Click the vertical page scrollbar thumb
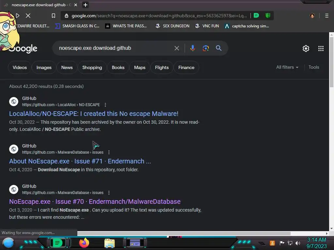 point(331,62)
